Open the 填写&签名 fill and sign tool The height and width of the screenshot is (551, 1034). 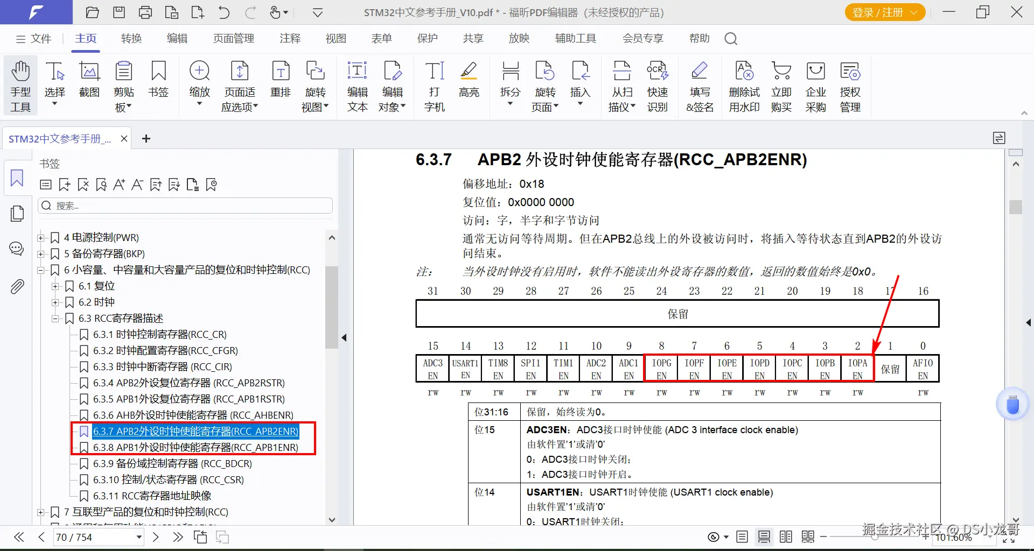(700, 86)
